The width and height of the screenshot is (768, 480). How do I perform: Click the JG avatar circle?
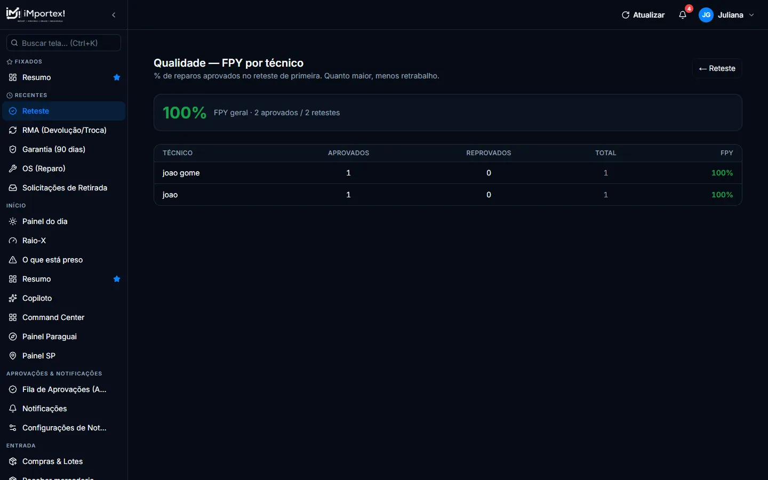point(706,15)
